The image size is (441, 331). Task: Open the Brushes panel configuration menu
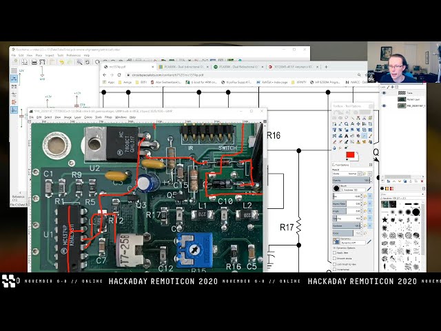point(424,188)
